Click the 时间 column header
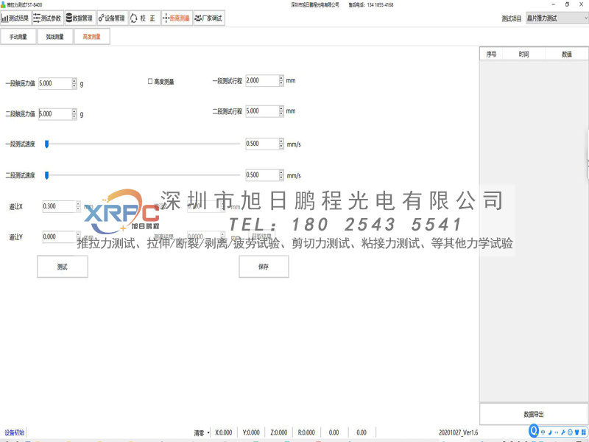 coord(523,54)
